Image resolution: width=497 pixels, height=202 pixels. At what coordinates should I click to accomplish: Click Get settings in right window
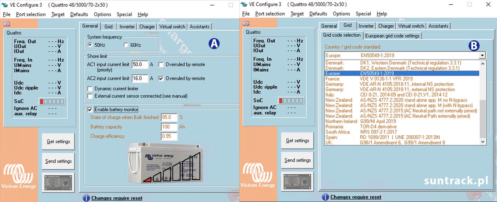297,141
